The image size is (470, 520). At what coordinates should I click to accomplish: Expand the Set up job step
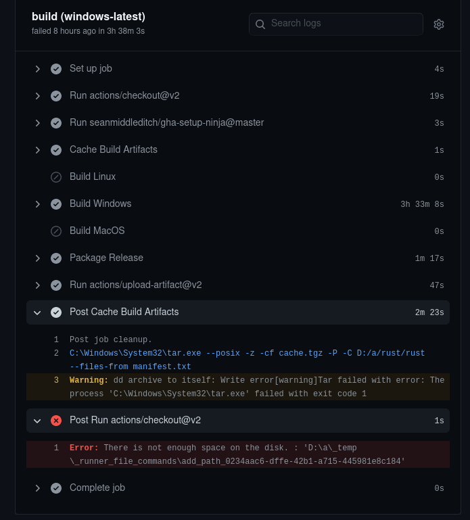(37, 69)
